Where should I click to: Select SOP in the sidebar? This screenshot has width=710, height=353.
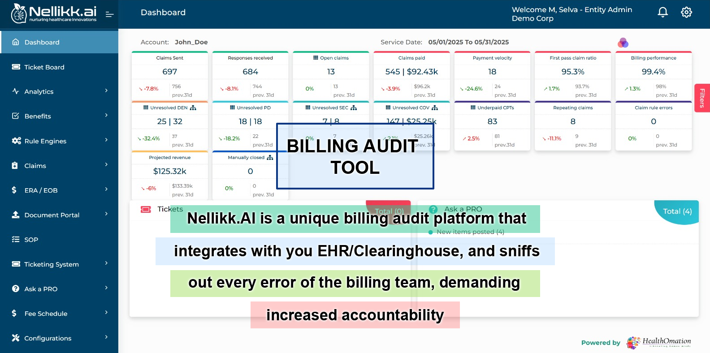[x=31, y=240]
